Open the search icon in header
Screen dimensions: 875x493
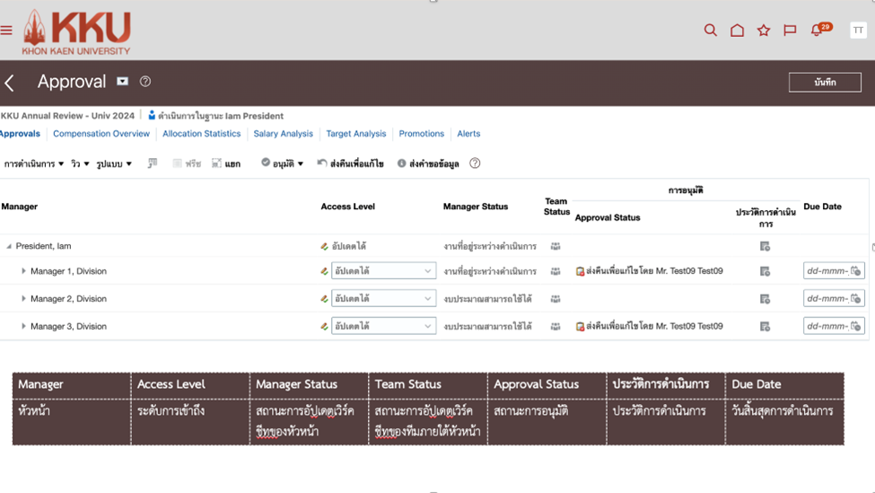point(710,31)
